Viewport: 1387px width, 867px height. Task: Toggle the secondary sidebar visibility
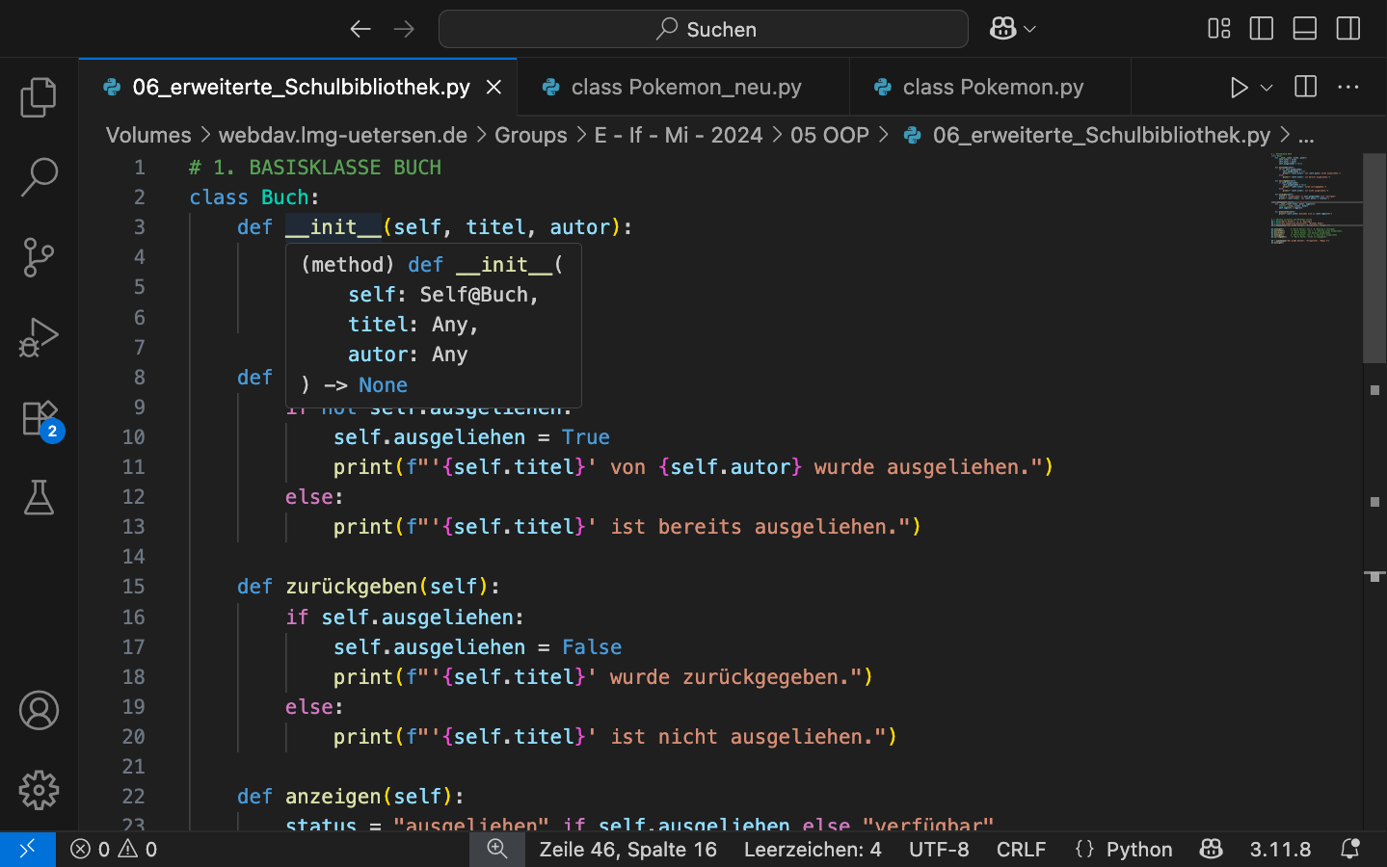click(1347, 29)
